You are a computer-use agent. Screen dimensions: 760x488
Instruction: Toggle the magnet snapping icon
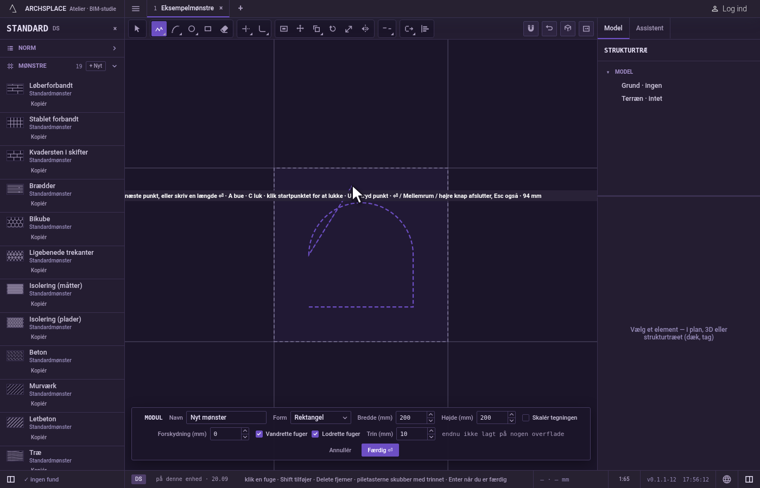pos(531,29)
